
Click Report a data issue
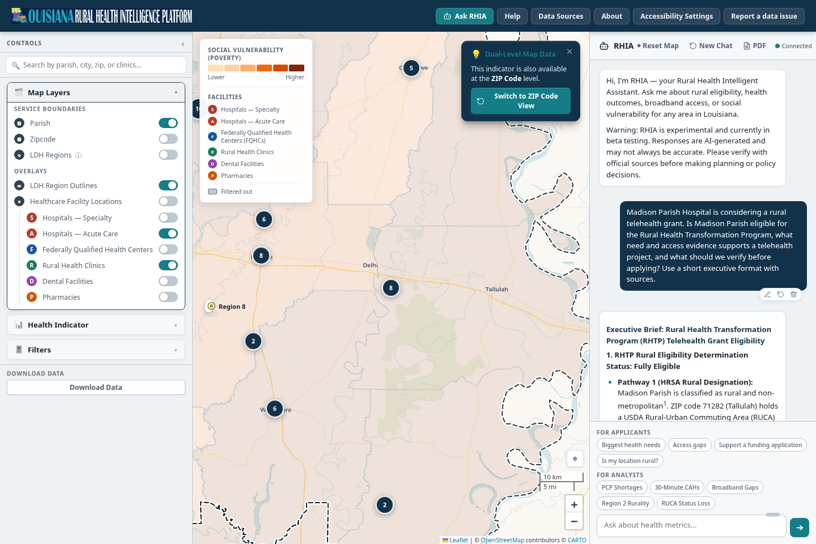[x=764, y=16]
